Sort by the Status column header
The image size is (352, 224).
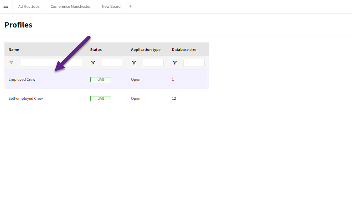96,50
